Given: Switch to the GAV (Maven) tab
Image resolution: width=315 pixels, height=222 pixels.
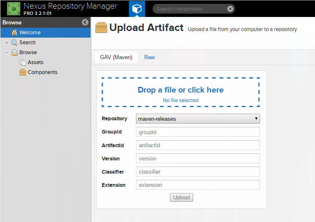Looking at the screenshot, I should pyautogui.click(x=116, y=57).
